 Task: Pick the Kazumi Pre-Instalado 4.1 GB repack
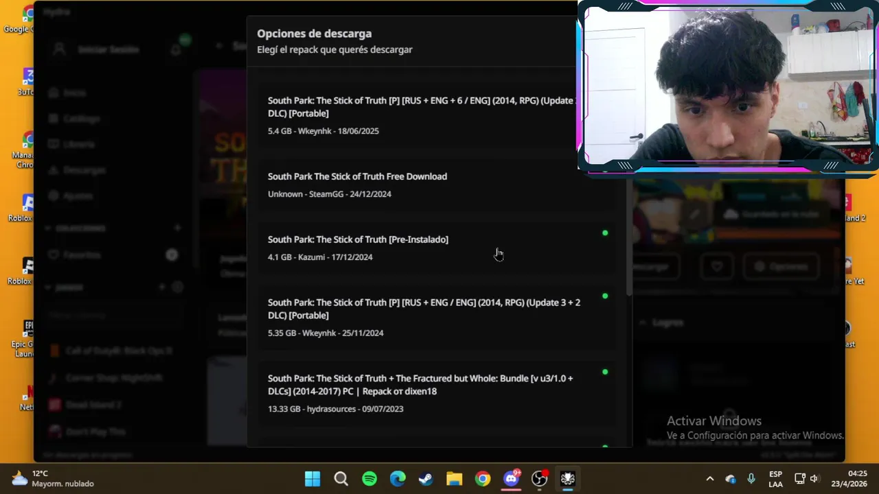pyautogui.click(x=437, y=248)
